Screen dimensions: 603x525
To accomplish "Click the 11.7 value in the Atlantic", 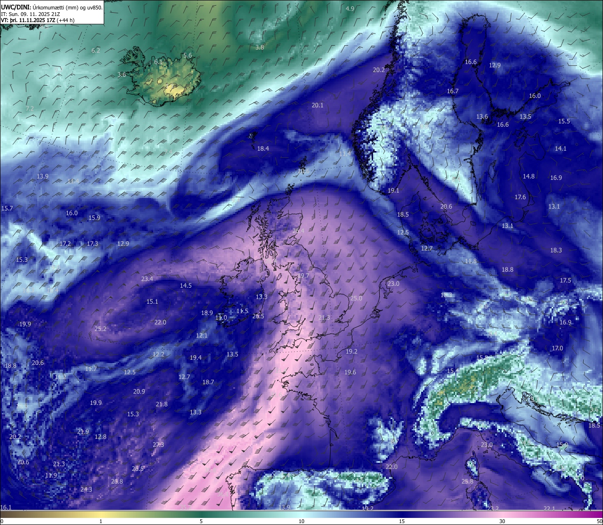I will click(91, 369).
